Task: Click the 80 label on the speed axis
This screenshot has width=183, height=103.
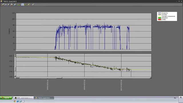Action: [14, 25]
